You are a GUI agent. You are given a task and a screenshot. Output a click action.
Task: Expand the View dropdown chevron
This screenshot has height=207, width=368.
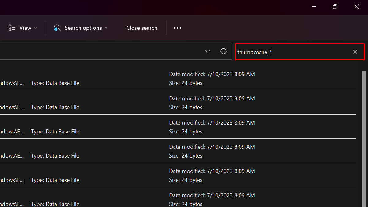point(36,28)
